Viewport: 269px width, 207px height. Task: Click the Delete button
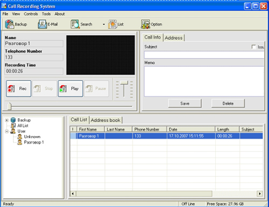tap(228, 103)
